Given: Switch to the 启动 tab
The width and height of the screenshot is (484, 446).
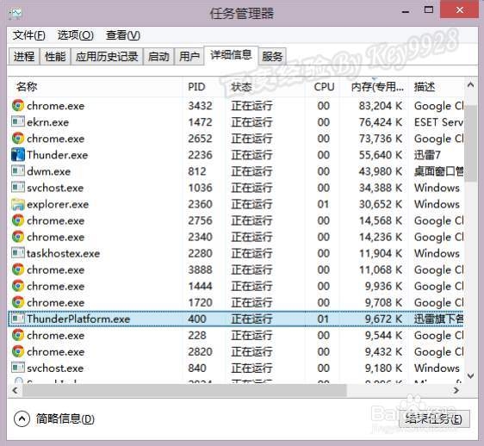Looking at the screenshot, I should click(x=158, y=57).
